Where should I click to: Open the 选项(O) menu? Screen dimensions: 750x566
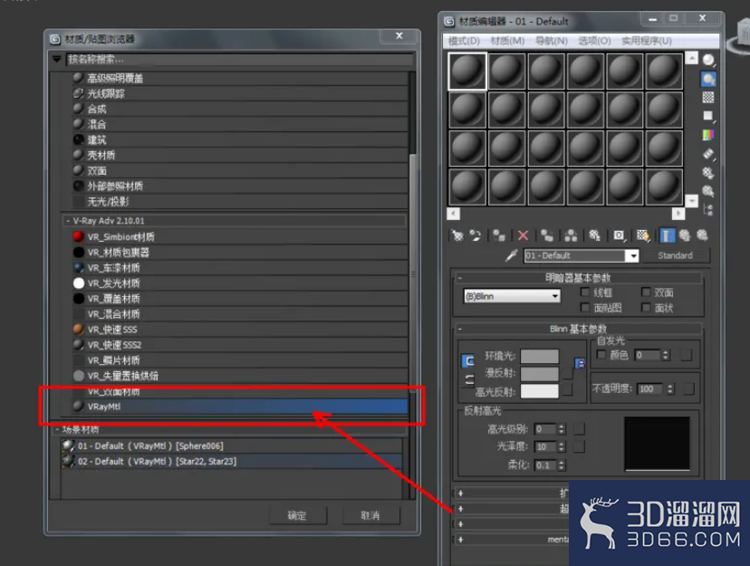pyautogui.click(x=594, y=41)
